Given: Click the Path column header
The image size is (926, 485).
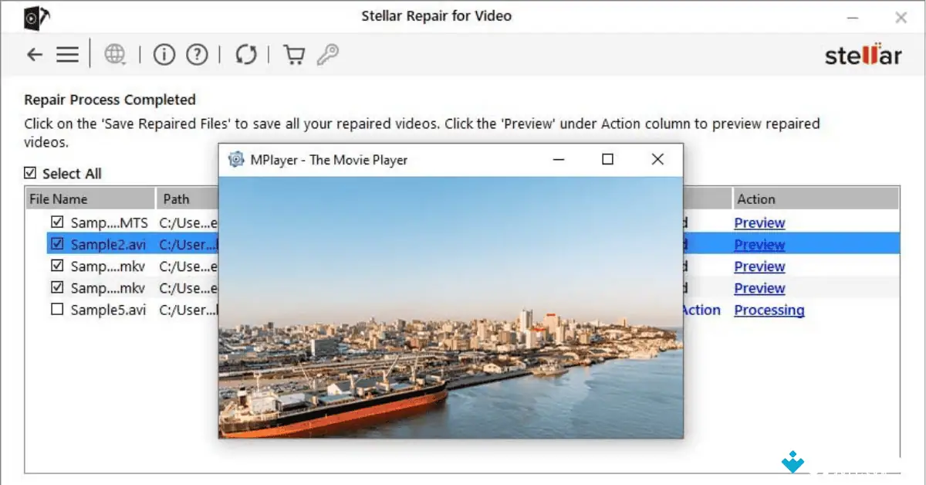Looking at the screenshot, I should tap(177, 198).
